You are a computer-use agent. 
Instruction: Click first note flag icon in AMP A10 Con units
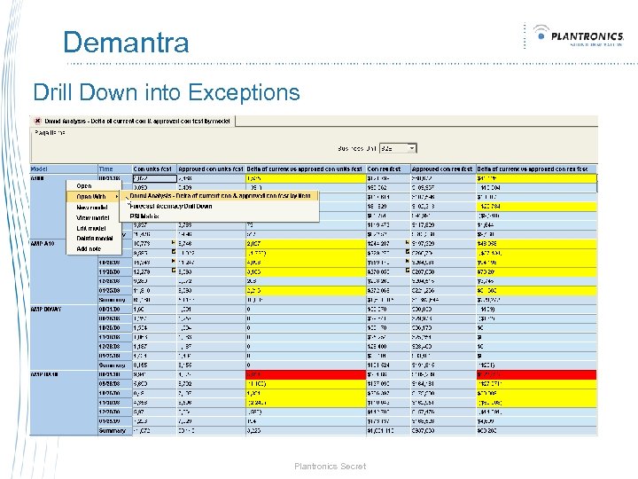point(174,242)
